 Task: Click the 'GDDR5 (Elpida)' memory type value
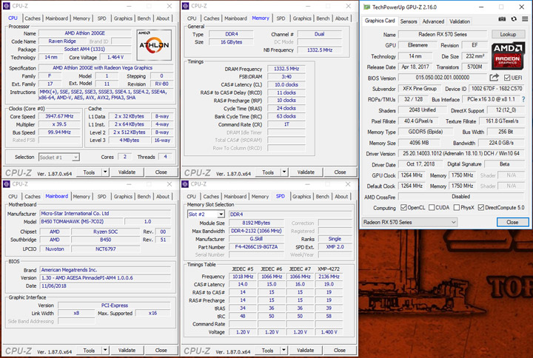[x=426, y=132]
